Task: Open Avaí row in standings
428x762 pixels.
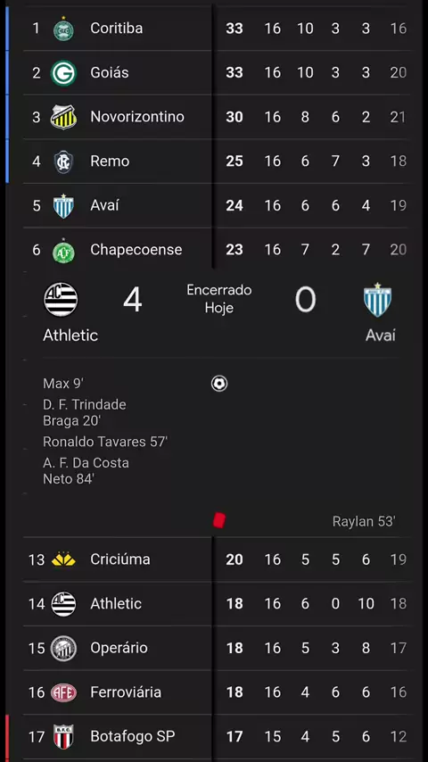Action: (214, 205)
